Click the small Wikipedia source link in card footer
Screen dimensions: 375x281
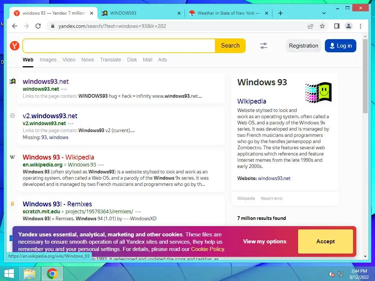pos(246,198)
